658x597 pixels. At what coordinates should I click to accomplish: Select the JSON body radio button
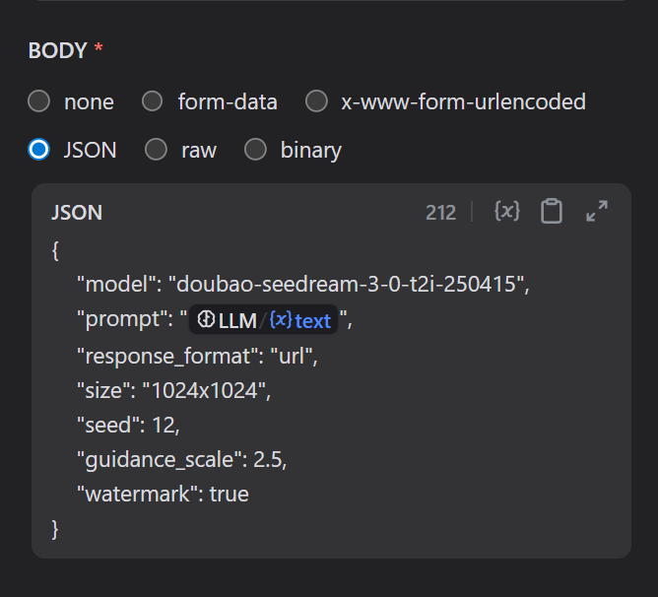pyautogui.click(x=39, y=150)
